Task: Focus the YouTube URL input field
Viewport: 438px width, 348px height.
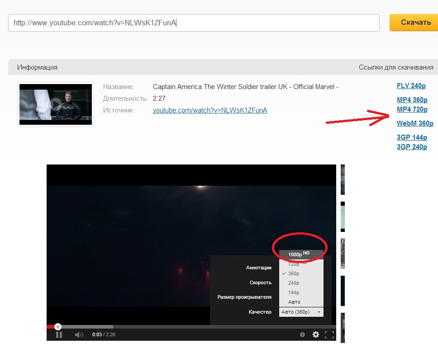Action: pos(194,22)
